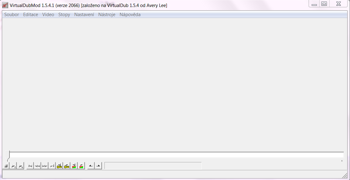
Task: Play the input video preview
Action: (13, 166)
